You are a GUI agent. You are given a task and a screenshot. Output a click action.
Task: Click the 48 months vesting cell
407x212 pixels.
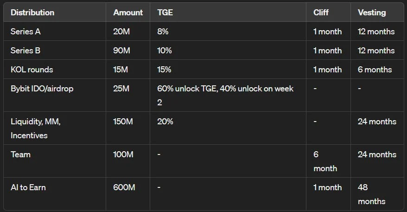(372, 194)
